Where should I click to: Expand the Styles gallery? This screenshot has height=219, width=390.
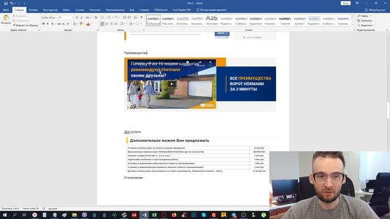(352, 24)
